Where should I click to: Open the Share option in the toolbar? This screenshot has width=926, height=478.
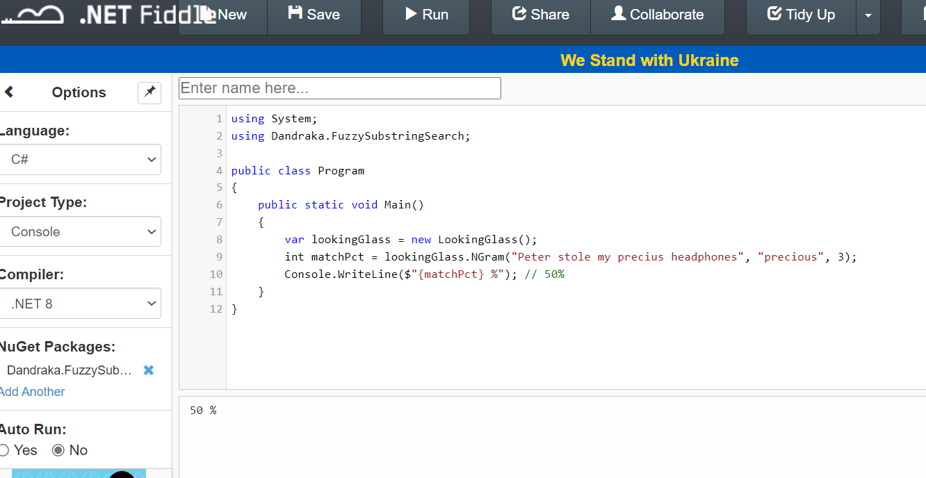click(x=540, y=15)
